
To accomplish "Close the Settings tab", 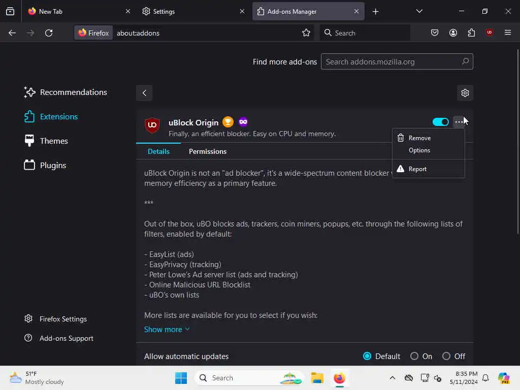I will [x=242, y=11].
